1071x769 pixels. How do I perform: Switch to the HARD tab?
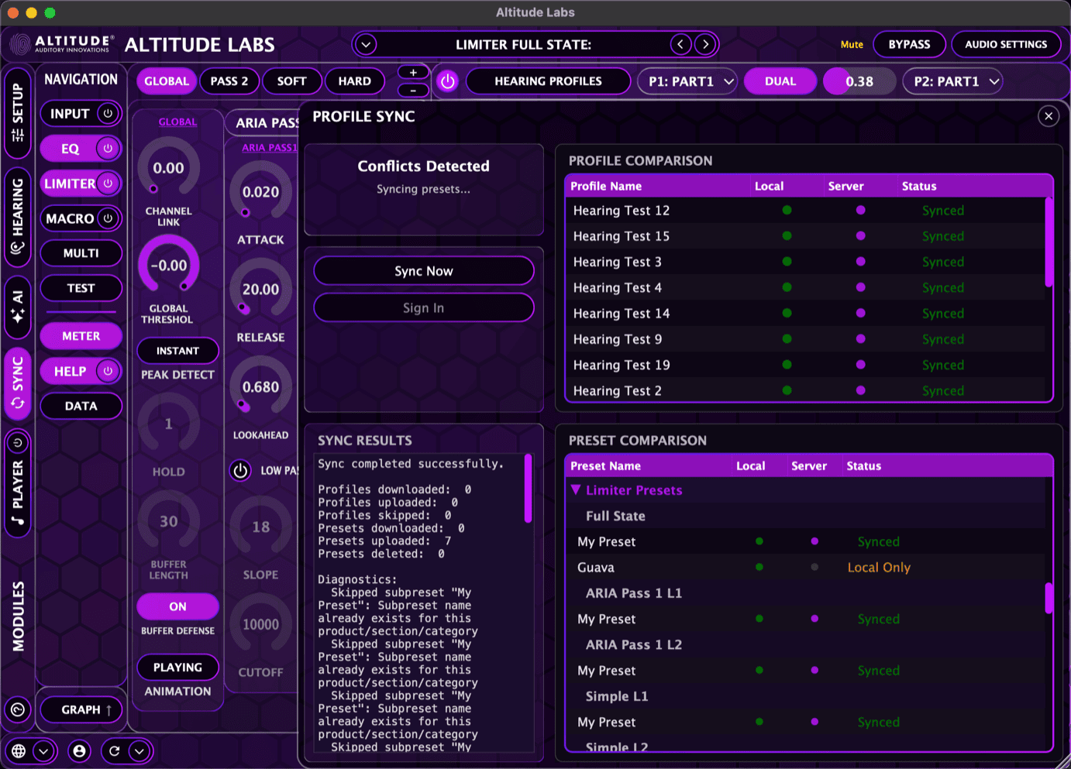click(355, 81)
